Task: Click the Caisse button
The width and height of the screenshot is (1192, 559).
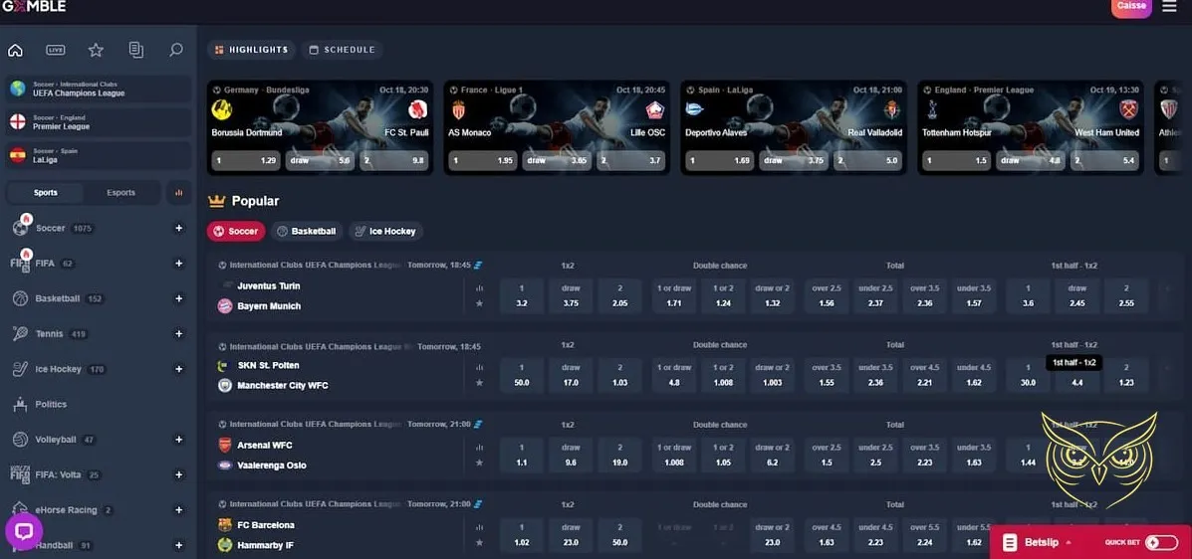Action: click(1131, 6)
